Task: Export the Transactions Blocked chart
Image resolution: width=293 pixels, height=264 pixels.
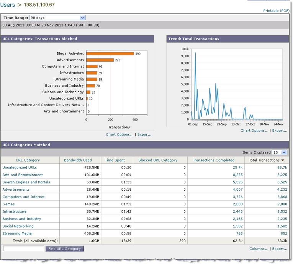Action: [145, 134]
